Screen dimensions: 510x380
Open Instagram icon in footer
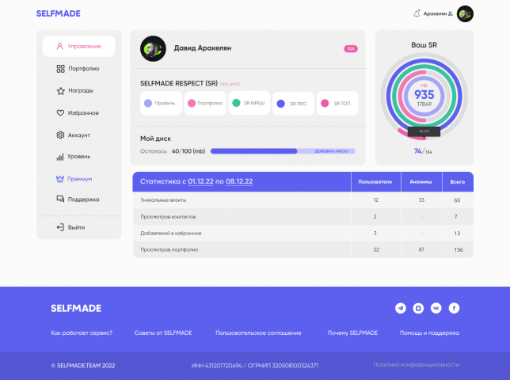coord(418,308)
